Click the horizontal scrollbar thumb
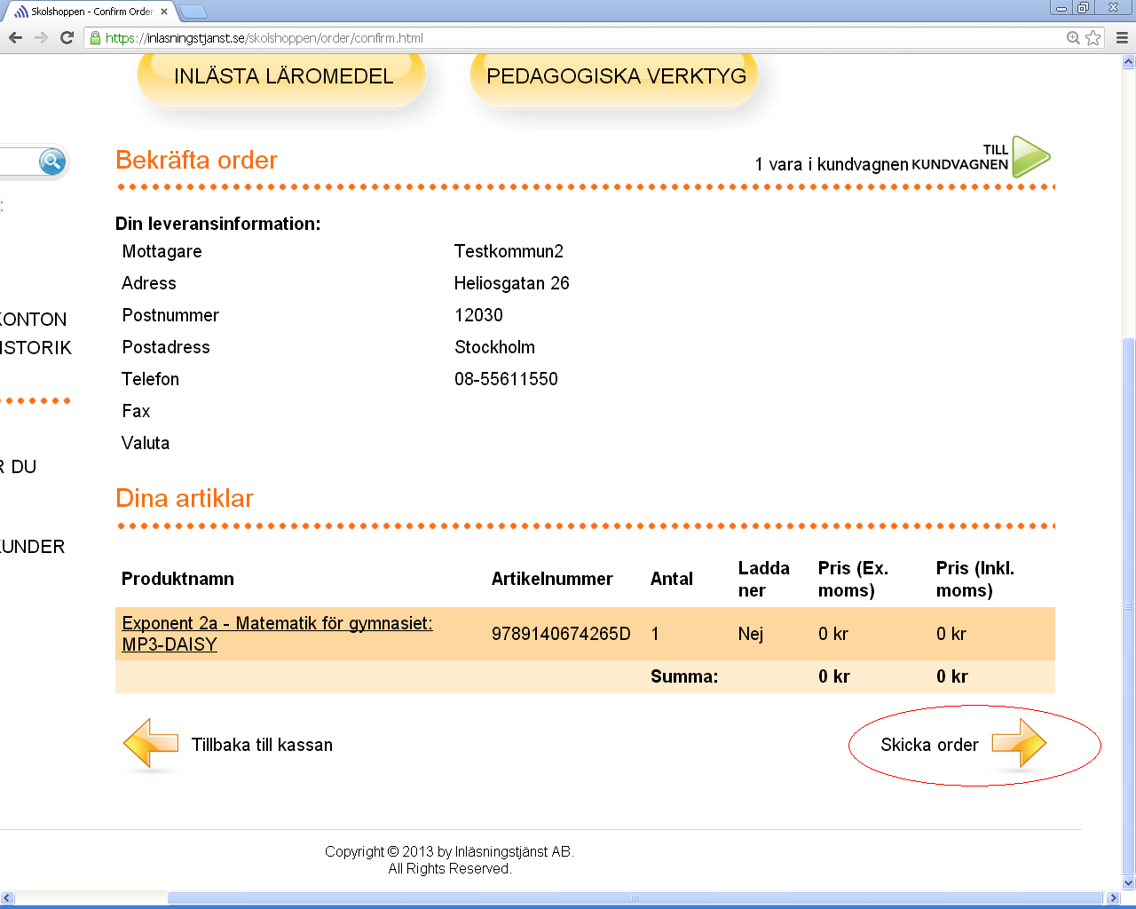This screenshot has height=909, width=1136. pyautogui.click(x=635, y=898)
